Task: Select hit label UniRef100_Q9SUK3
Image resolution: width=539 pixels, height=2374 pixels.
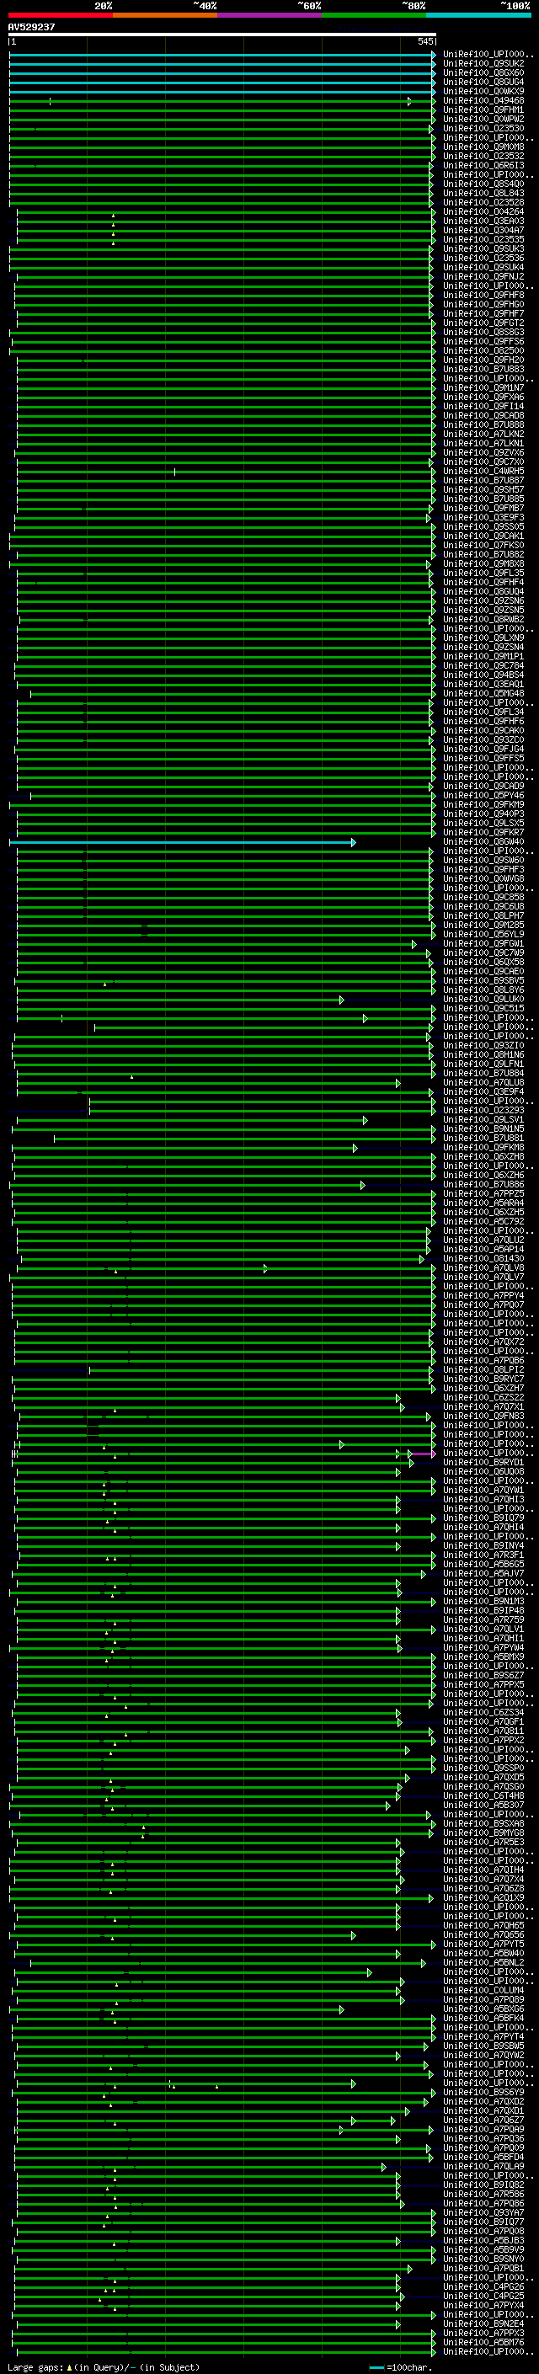Action: coord(483,248)
